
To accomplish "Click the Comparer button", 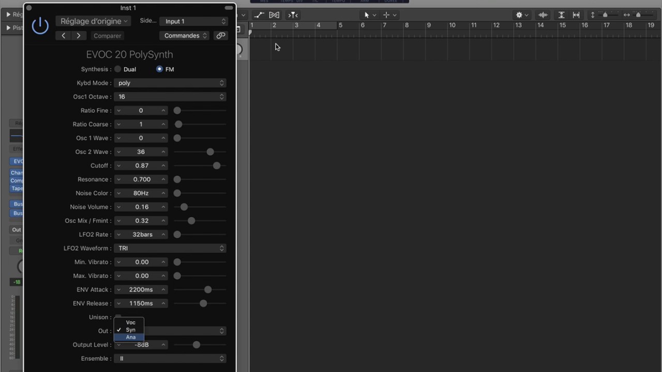I will 108,36.
